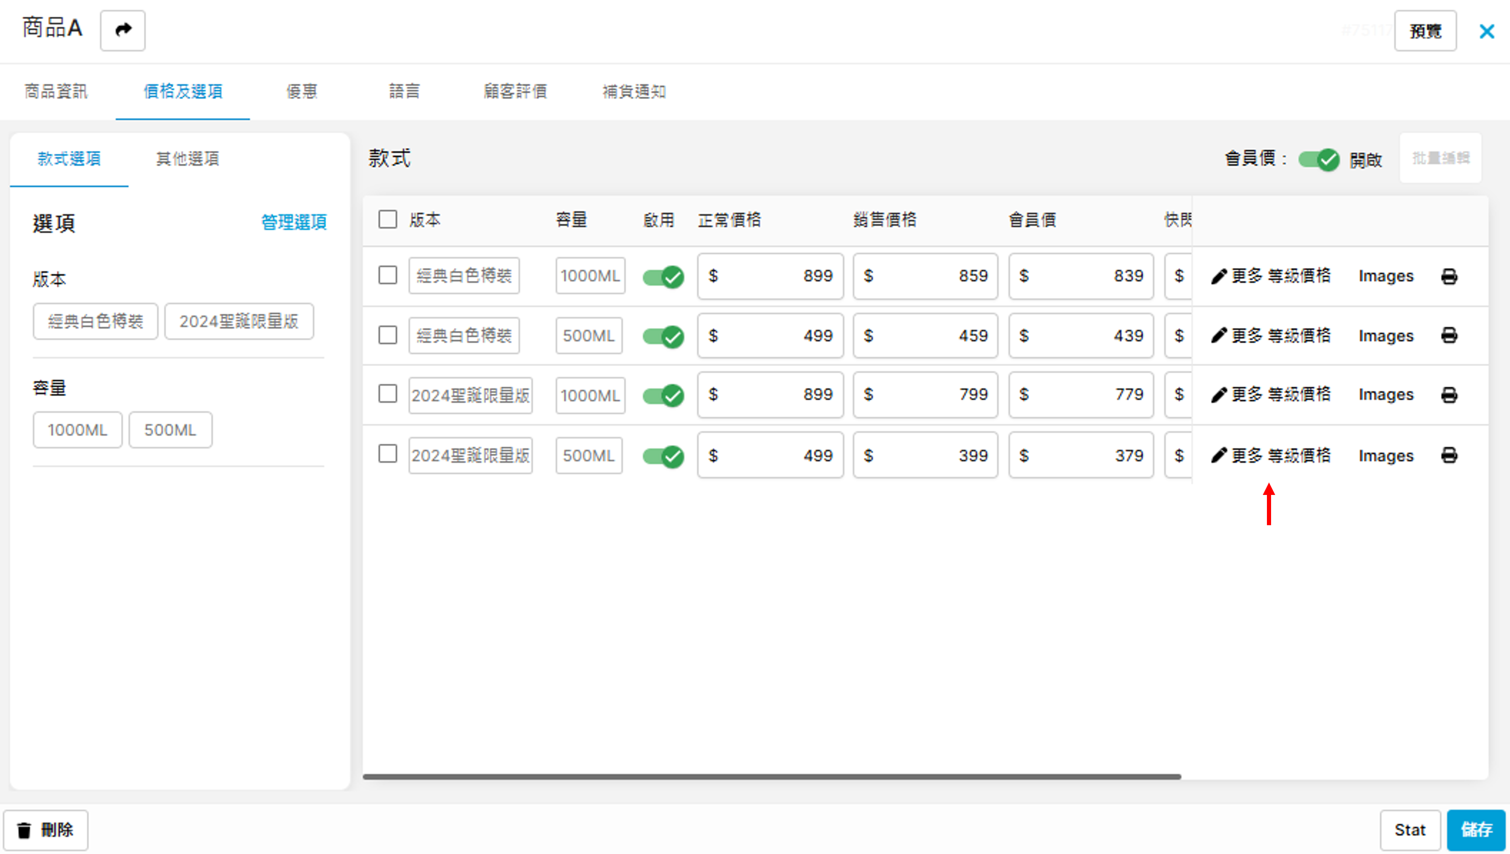Click print icon for 經典白色樽裝 1000ML row
The image size is (1510, 854).
point(1449,276)
